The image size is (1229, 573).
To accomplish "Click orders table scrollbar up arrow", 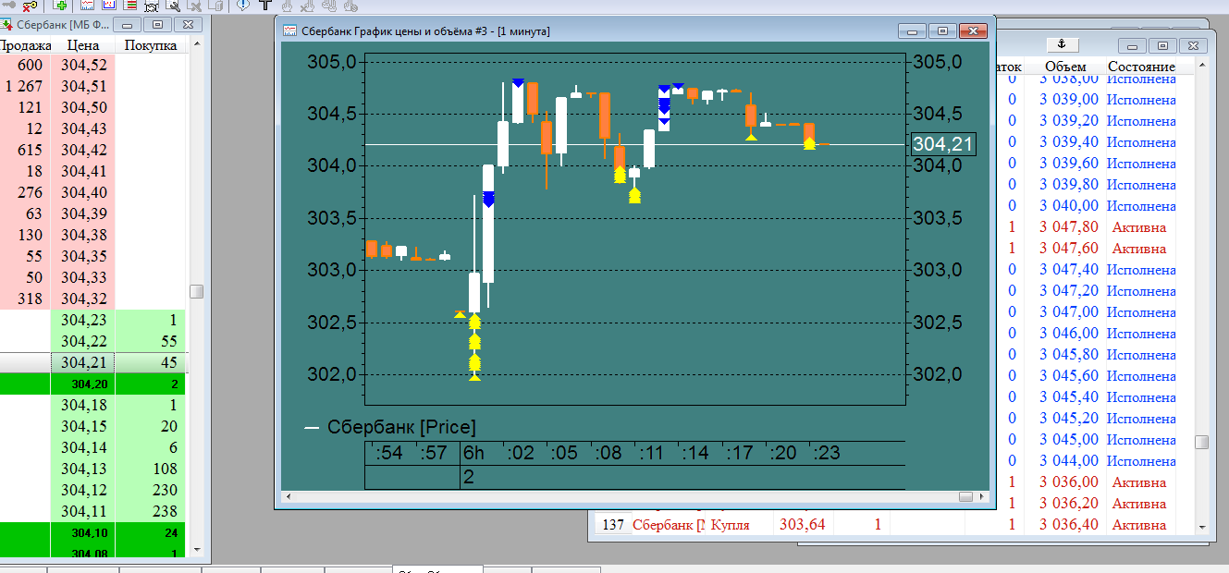I will (x=1201, y=66).
